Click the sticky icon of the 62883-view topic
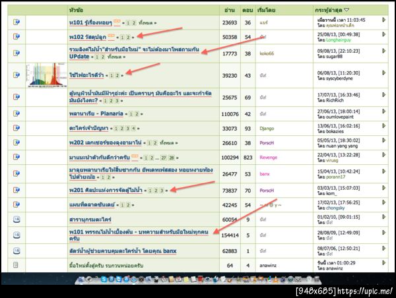 16,251
